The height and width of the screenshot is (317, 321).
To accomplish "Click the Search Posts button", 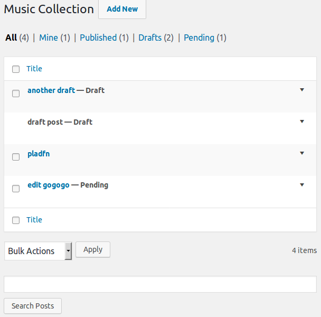I will pyautogui.click(x=33, y=306).
